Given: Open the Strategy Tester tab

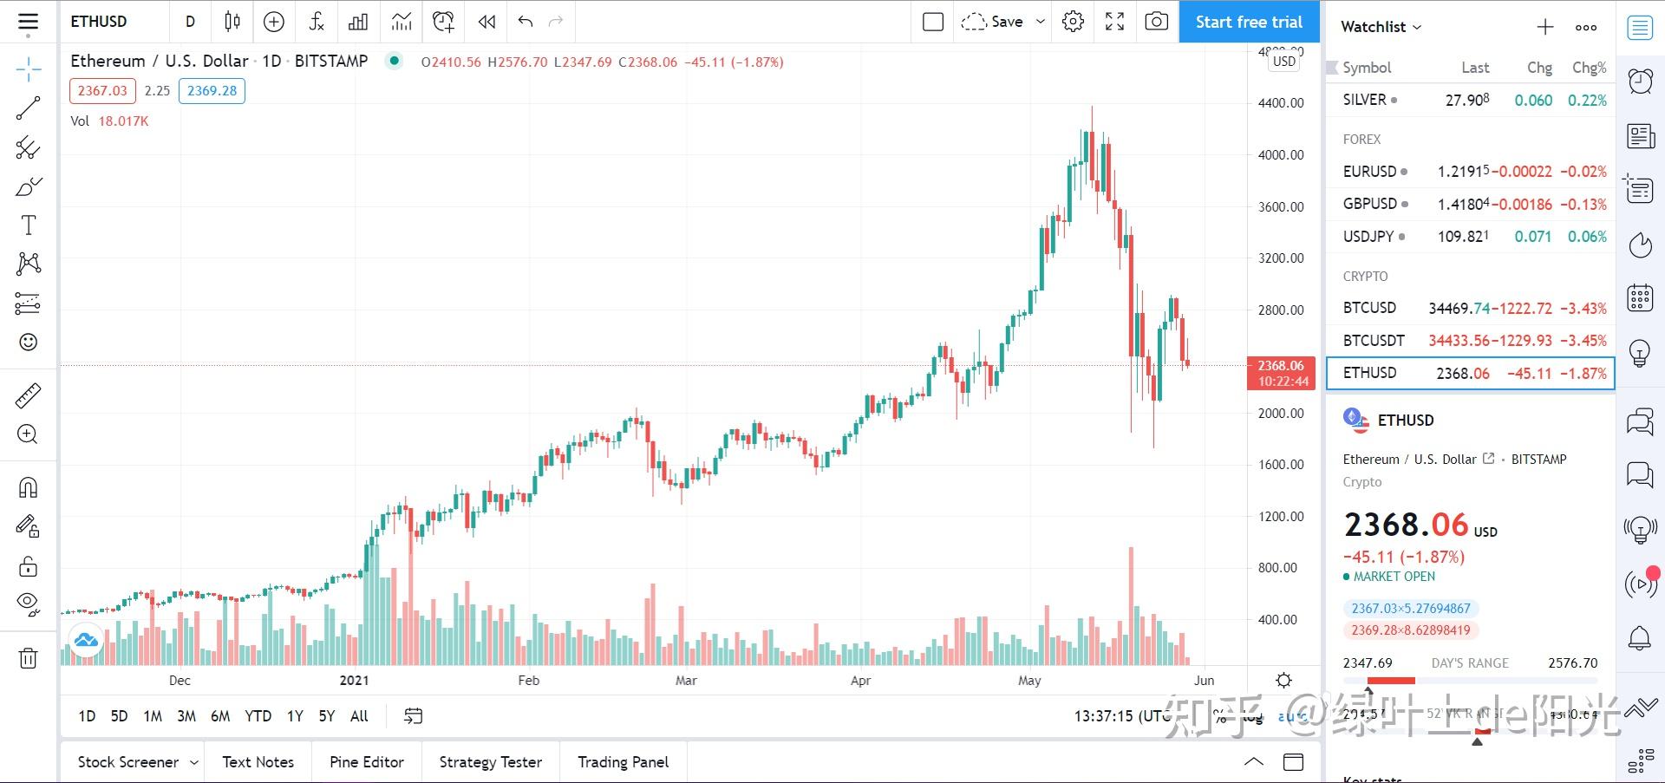Looking at the screenshot, I should 490,762.
